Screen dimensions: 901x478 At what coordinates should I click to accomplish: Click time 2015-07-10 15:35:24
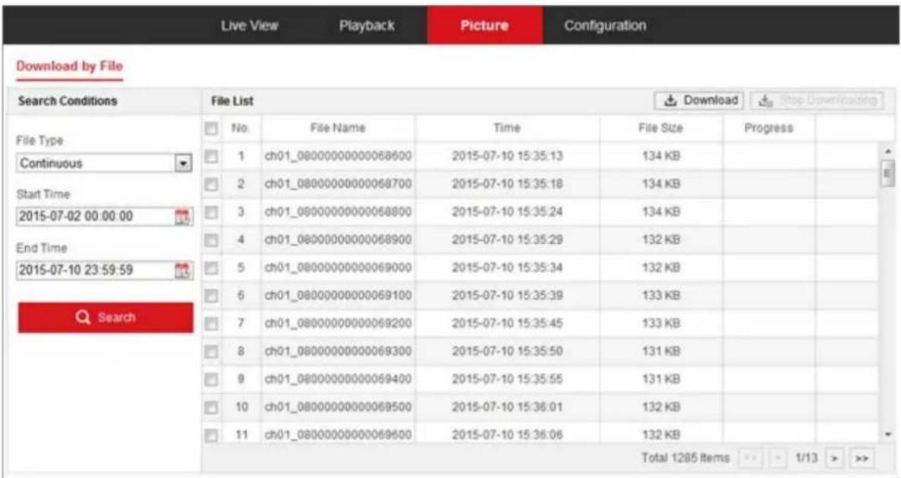point(507,212)
